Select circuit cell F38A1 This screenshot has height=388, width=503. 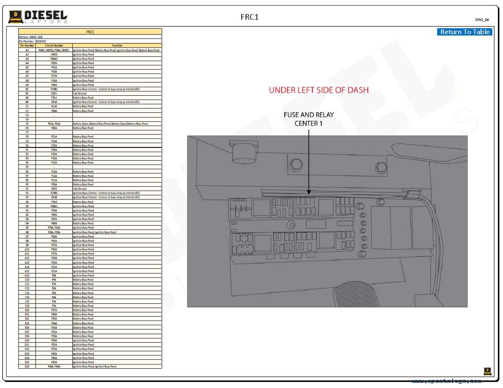point(54,206)
